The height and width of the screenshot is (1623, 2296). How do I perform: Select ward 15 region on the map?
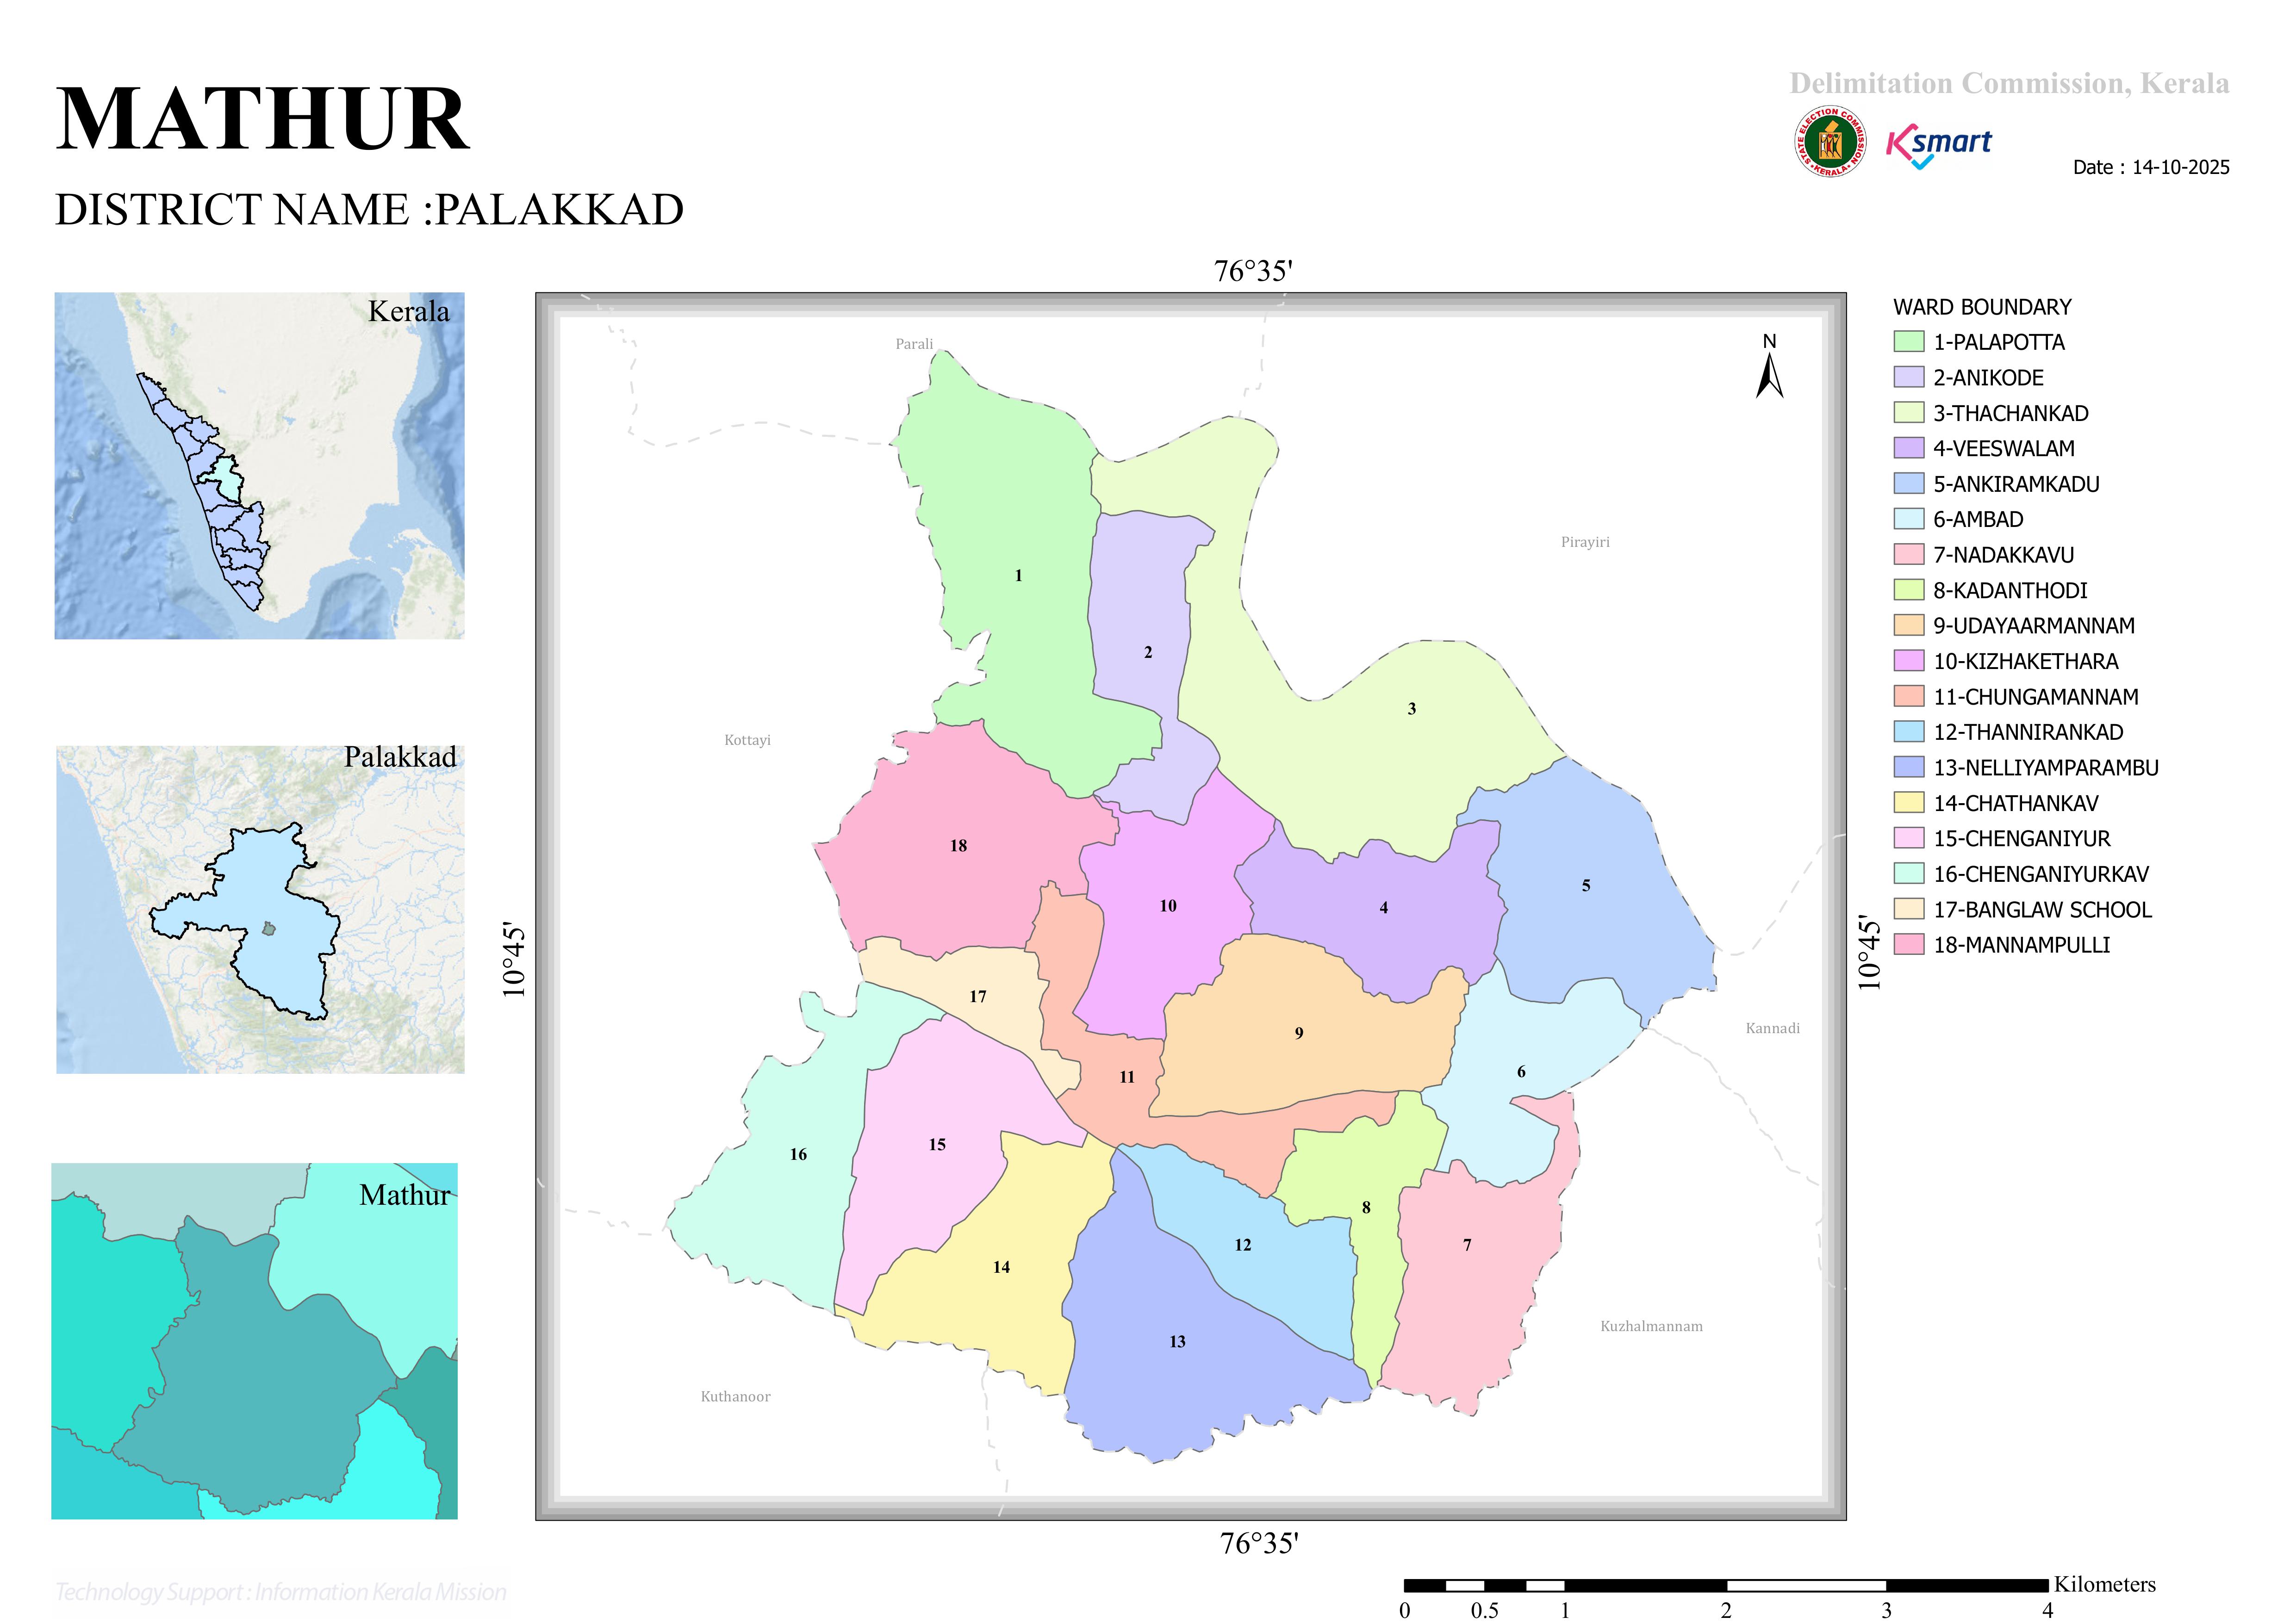[937, 1145]
